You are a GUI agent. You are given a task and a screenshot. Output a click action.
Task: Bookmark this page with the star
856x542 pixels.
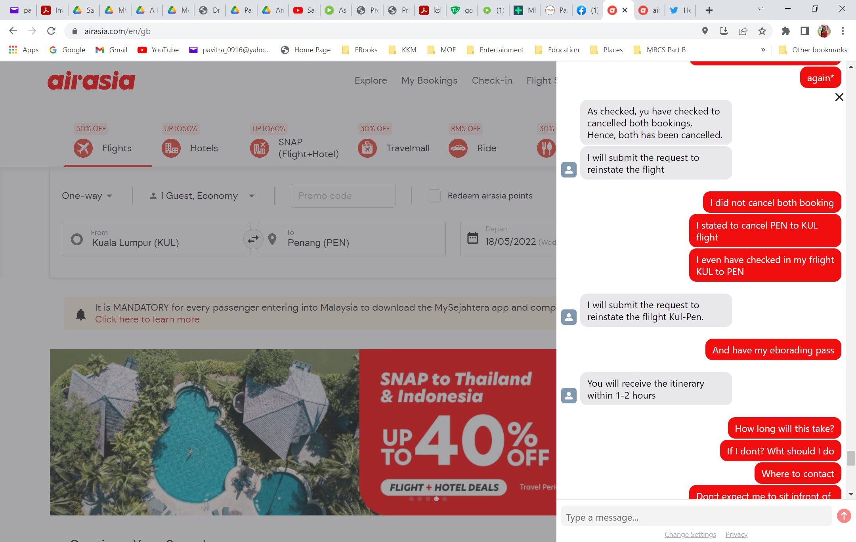click(x=762, y=31)
